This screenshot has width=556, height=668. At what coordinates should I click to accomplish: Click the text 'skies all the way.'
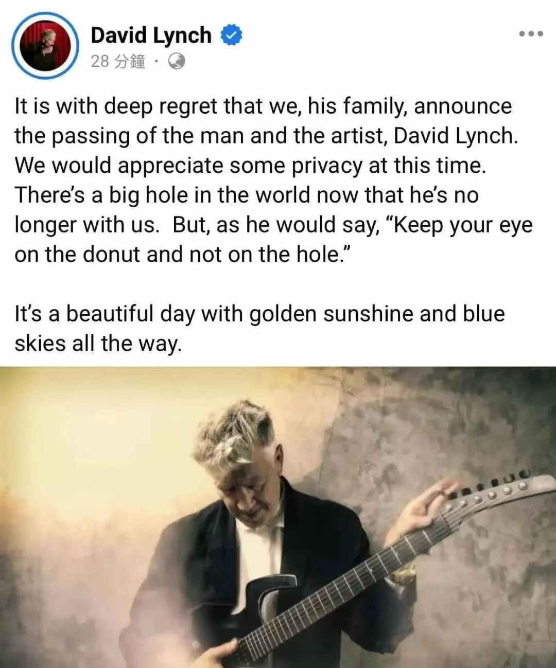(98, 343)
